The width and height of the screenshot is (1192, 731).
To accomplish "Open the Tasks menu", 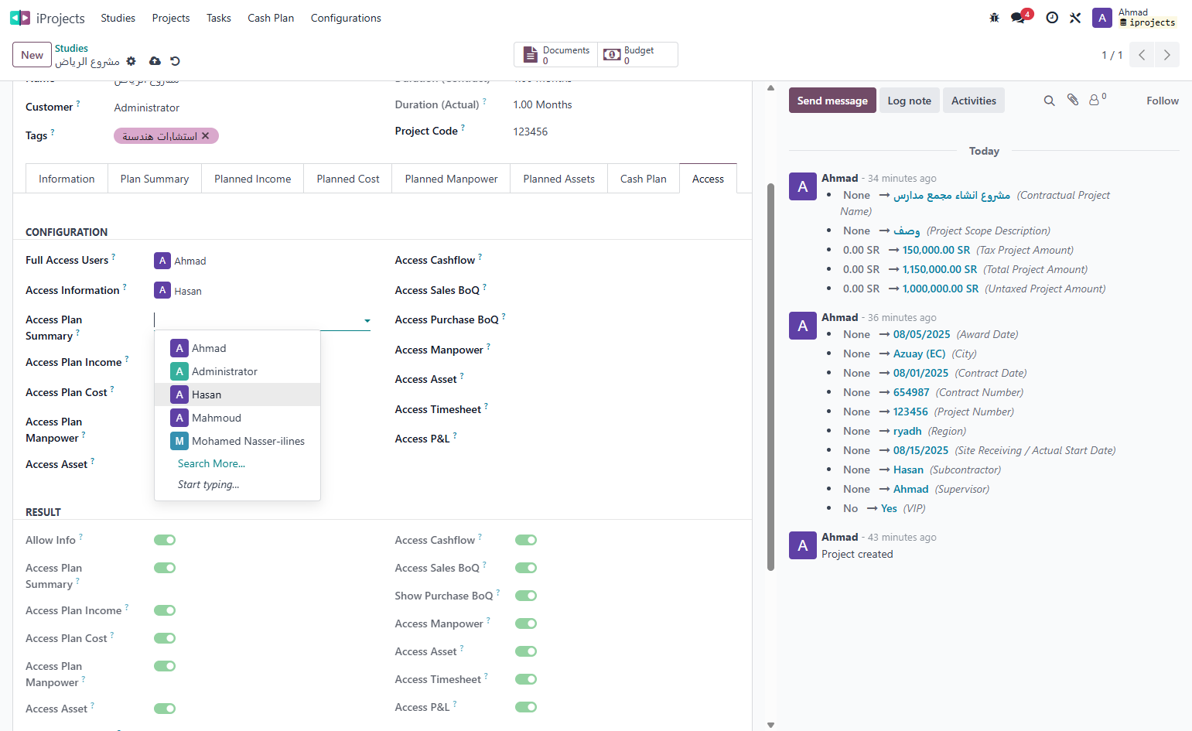I will pyautogui.click(x=219, y=18).
